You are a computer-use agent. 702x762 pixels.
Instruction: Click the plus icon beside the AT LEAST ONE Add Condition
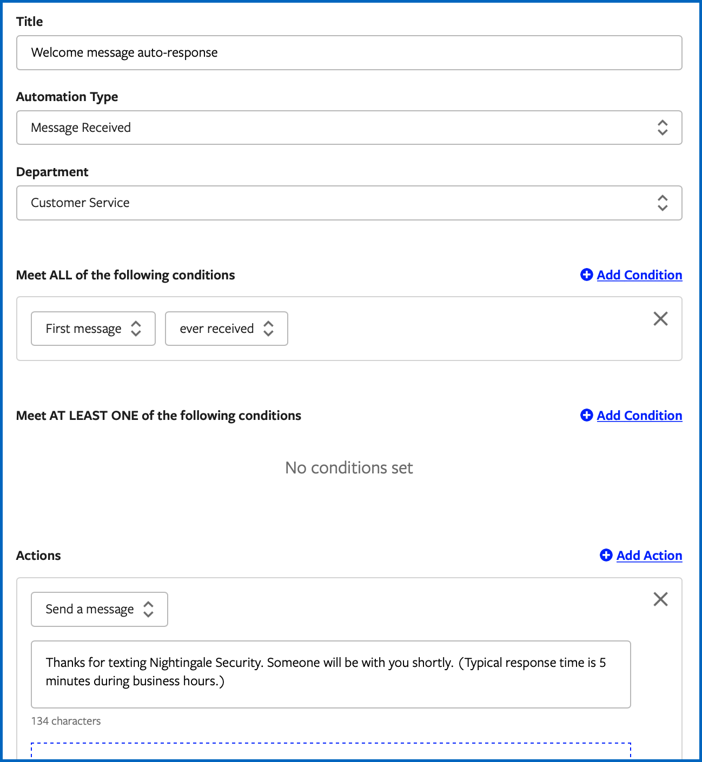[586, 415]
